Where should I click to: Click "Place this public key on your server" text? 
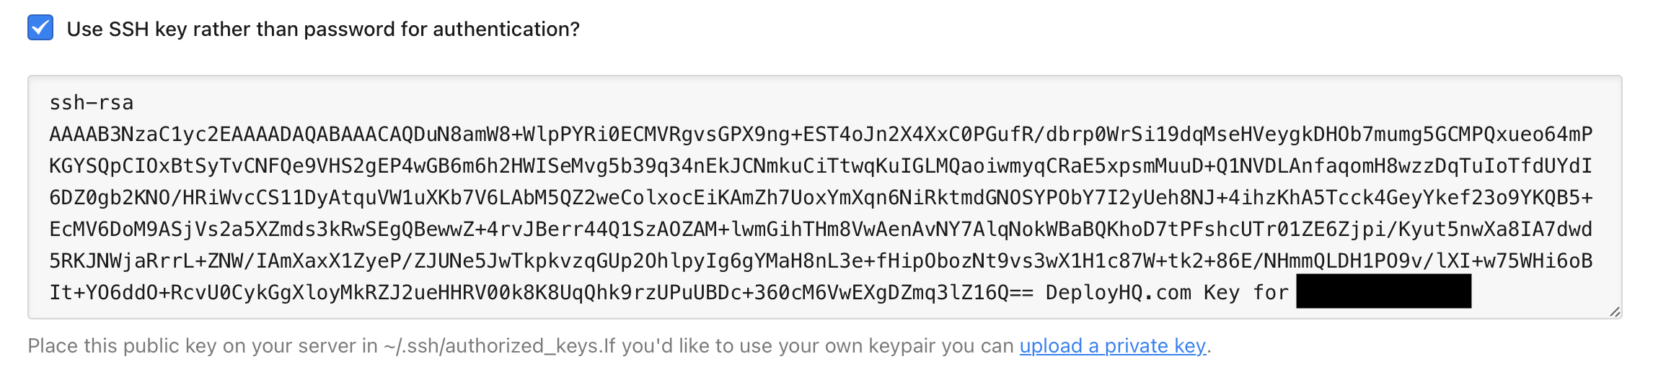pos(202,346)
